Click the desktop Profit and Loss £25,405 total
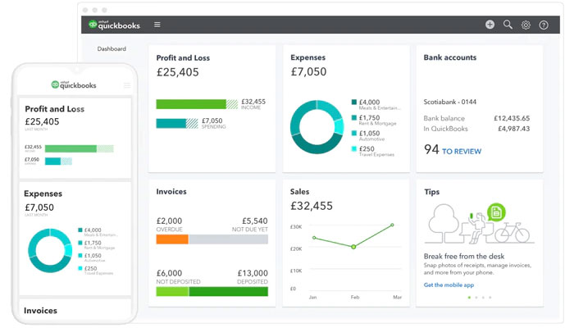The height and width of the screenshot is (328, 574). coord(178,72)
